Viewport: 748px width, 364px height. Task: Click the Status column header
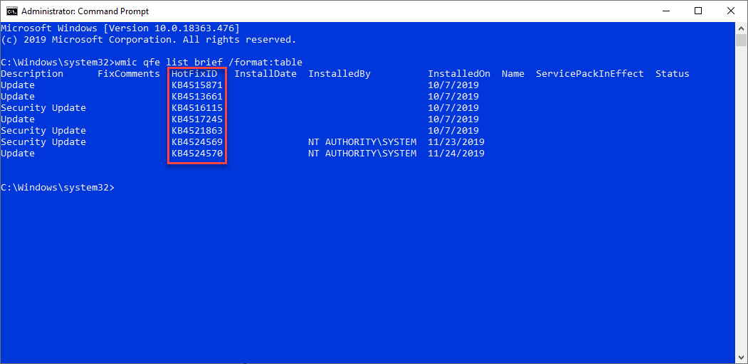coord(672,74)
